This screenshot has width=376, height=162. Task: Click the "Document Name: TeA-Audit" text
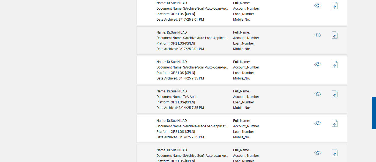pos(177,97)
